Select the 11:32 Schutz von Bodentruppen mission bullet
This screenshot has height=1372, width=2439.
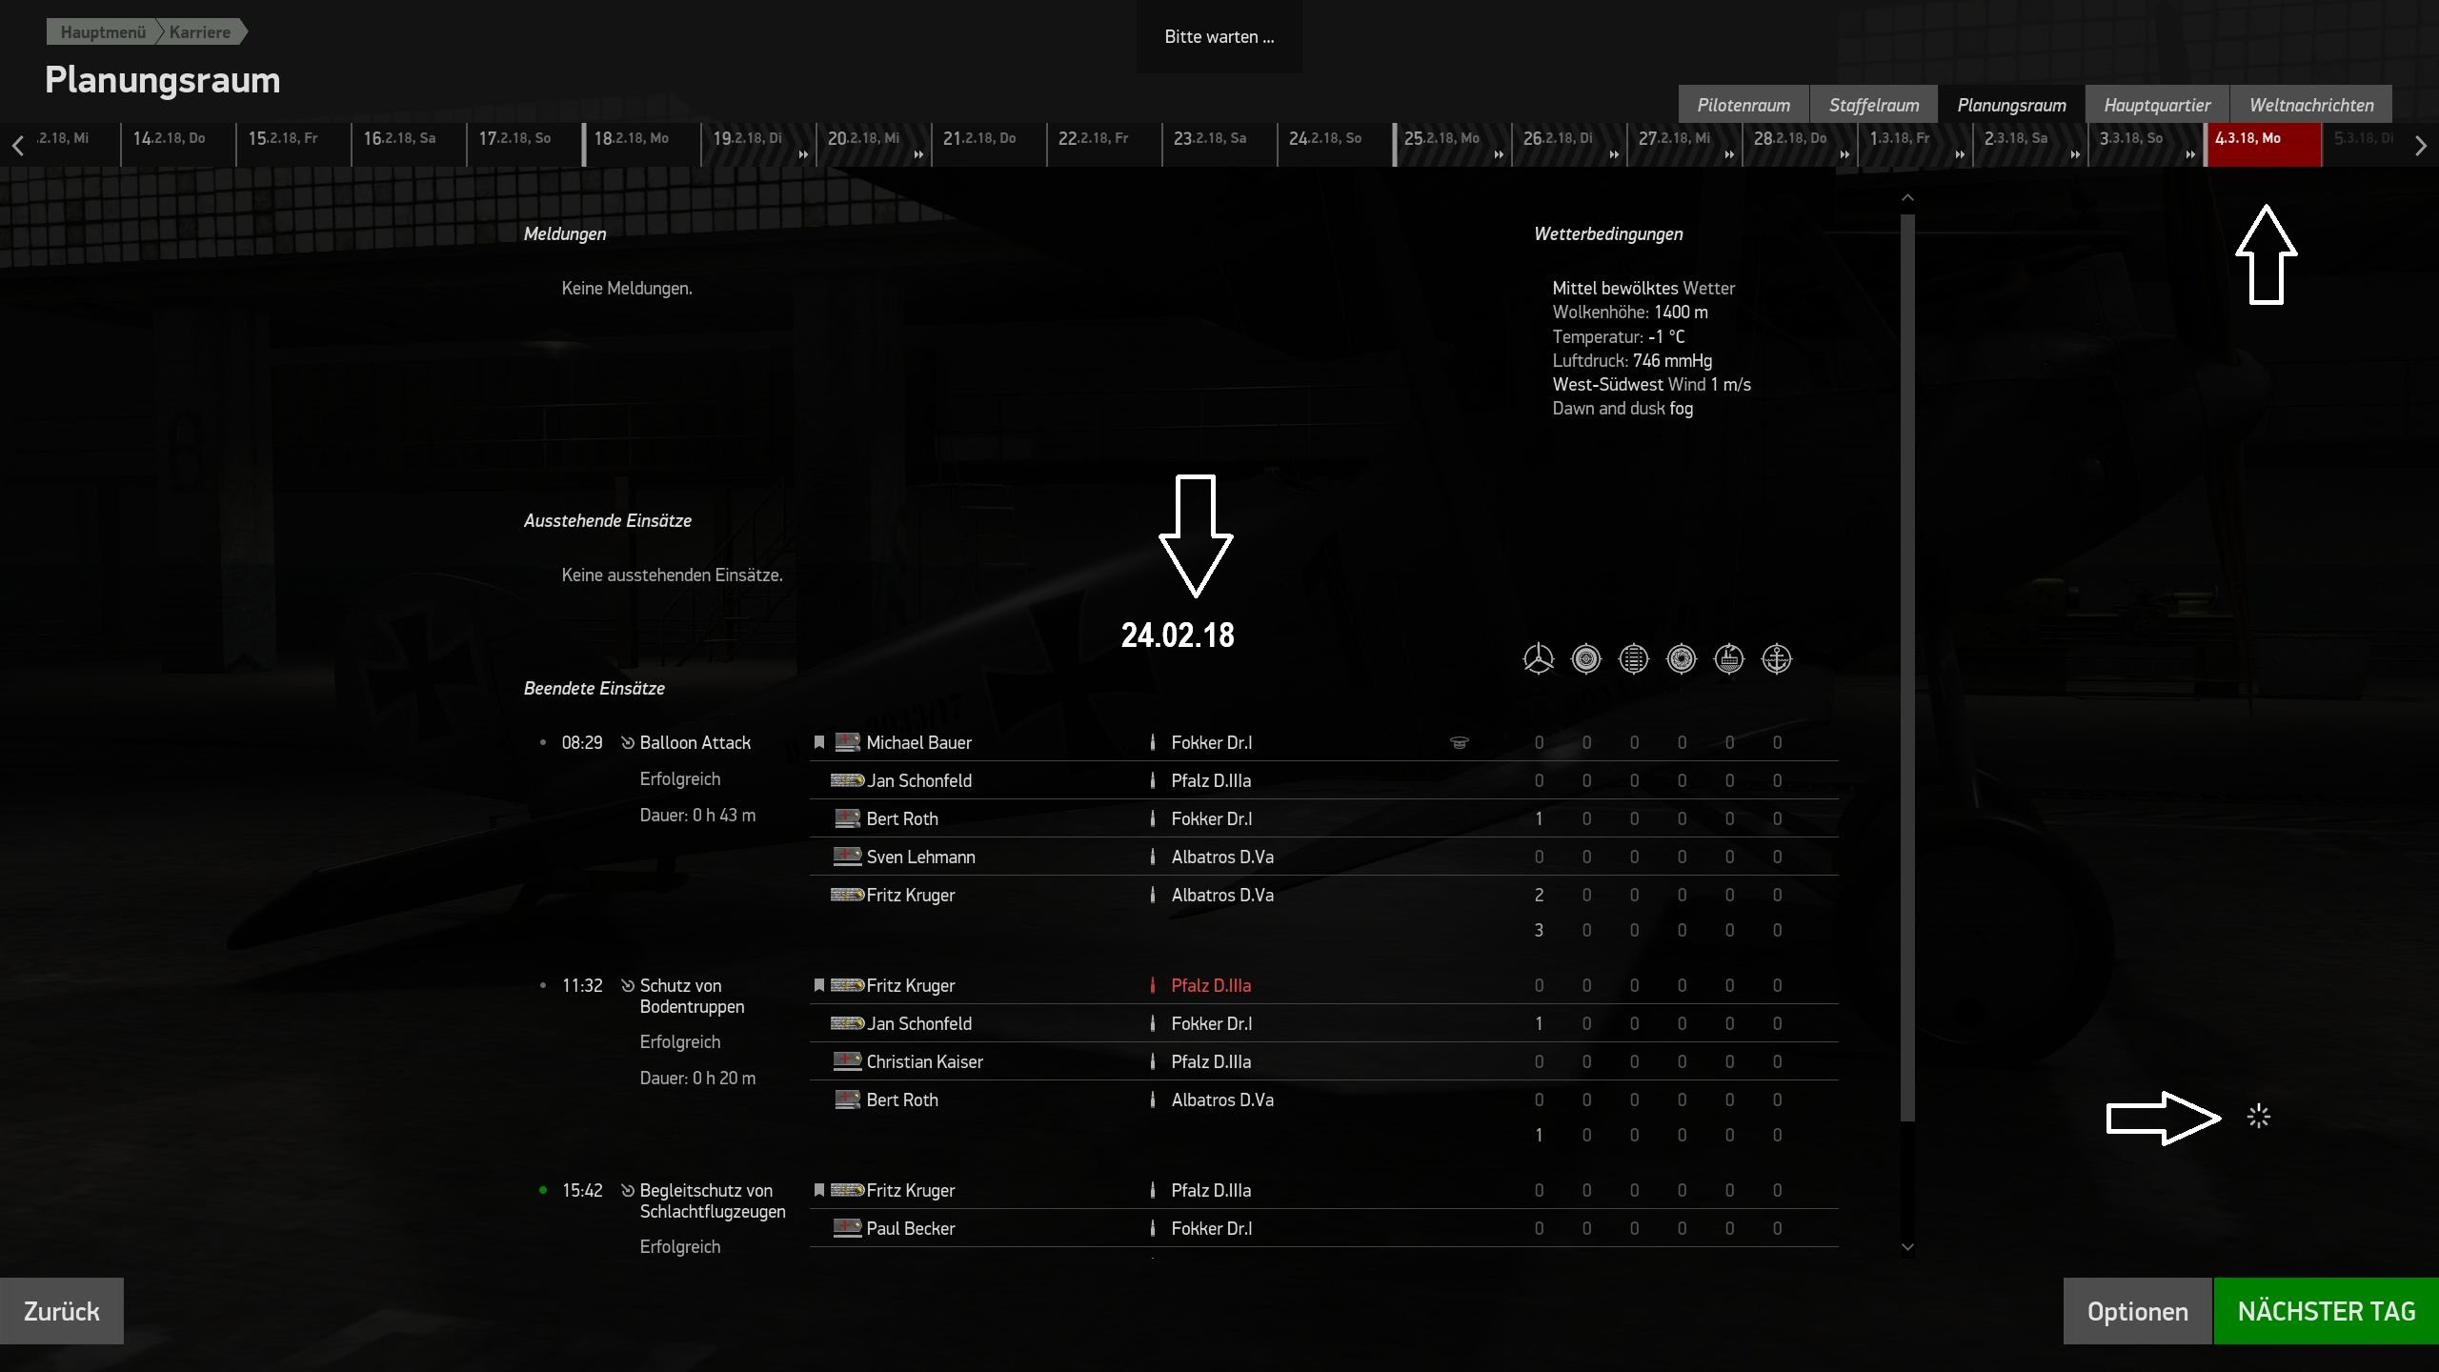(x=543, y=985)
